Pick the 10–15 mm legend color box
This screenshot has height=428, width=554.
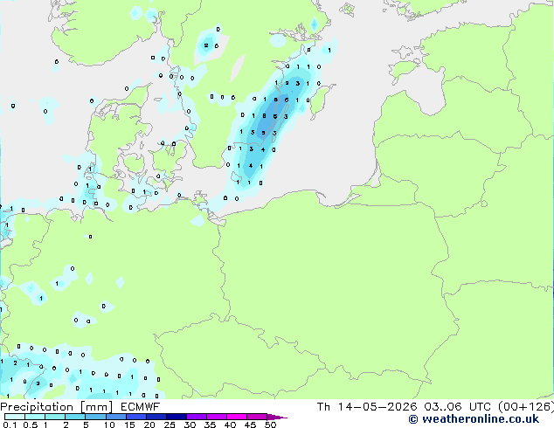(x=116, y=417)
